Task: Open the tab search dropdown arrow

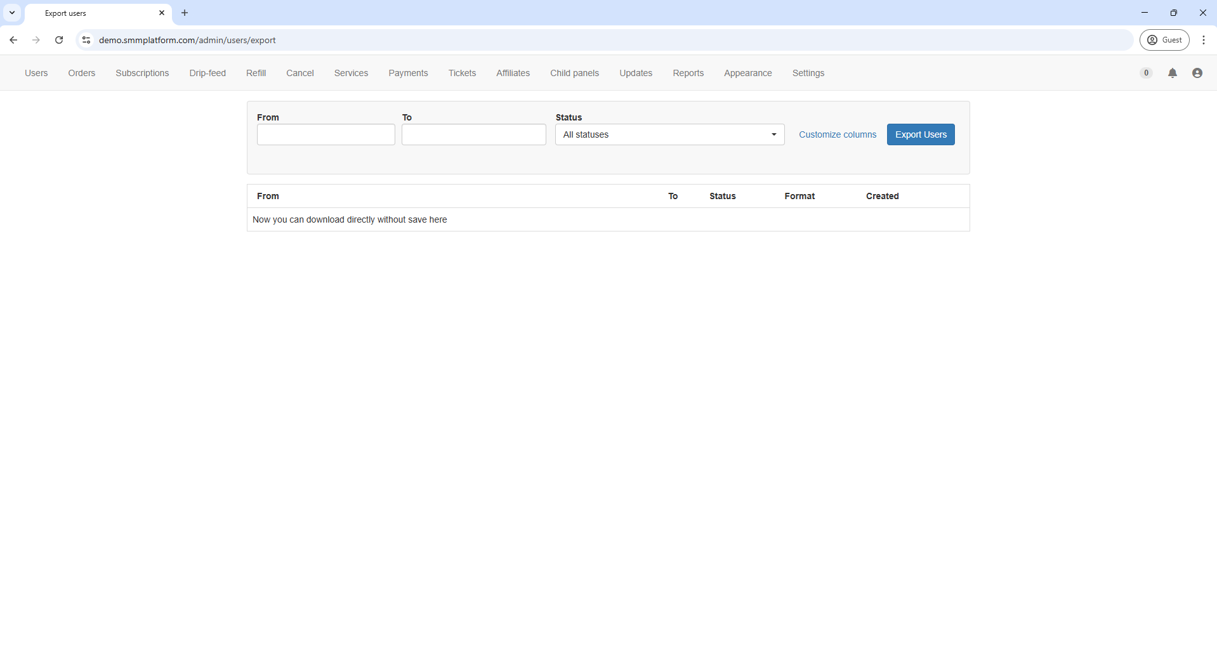Action: [12, 13]
